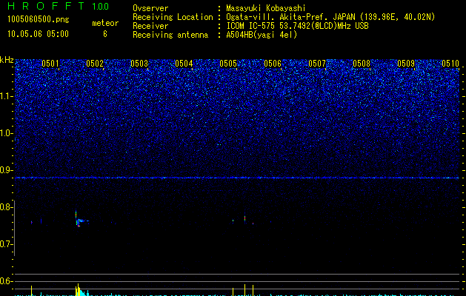Click the 1.1 frequency axis label
466x296 pixels.
coord(7,96)
